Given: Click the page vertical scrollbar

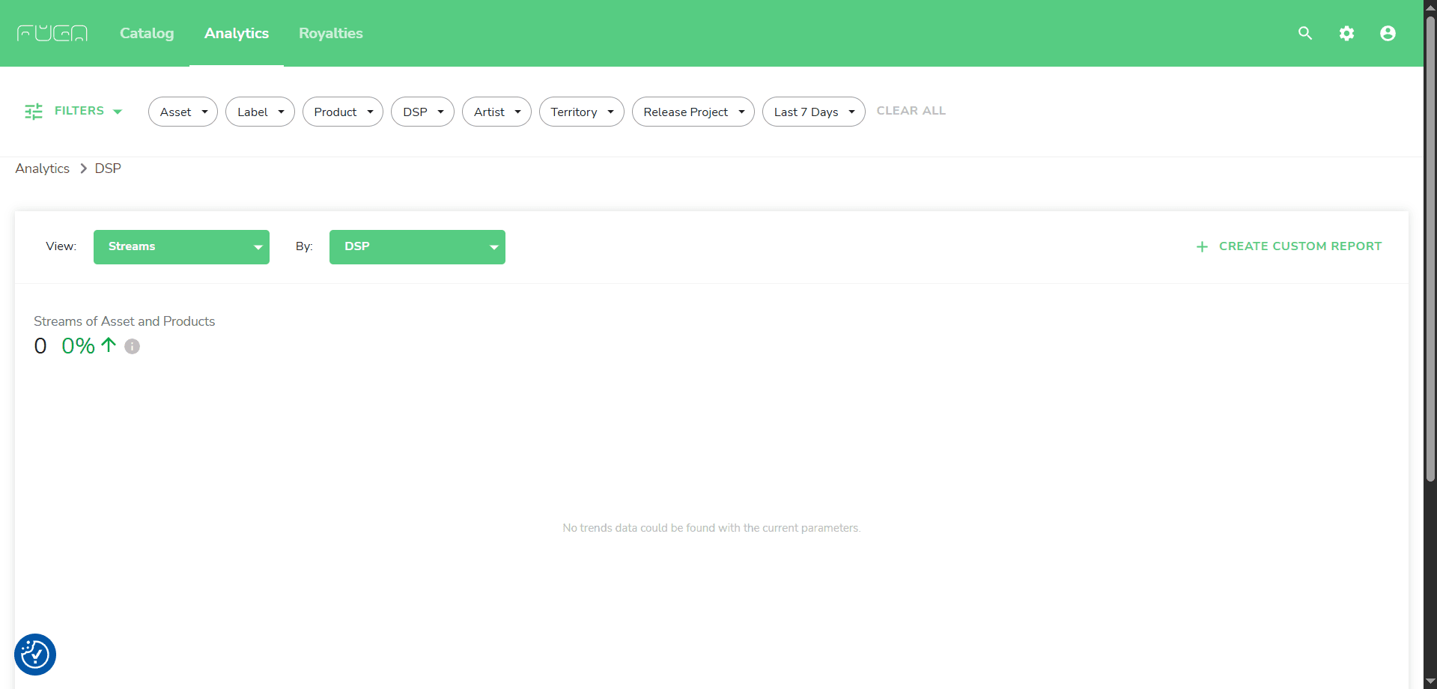Looking at the screenshot, I should [x=1430, y=247].
